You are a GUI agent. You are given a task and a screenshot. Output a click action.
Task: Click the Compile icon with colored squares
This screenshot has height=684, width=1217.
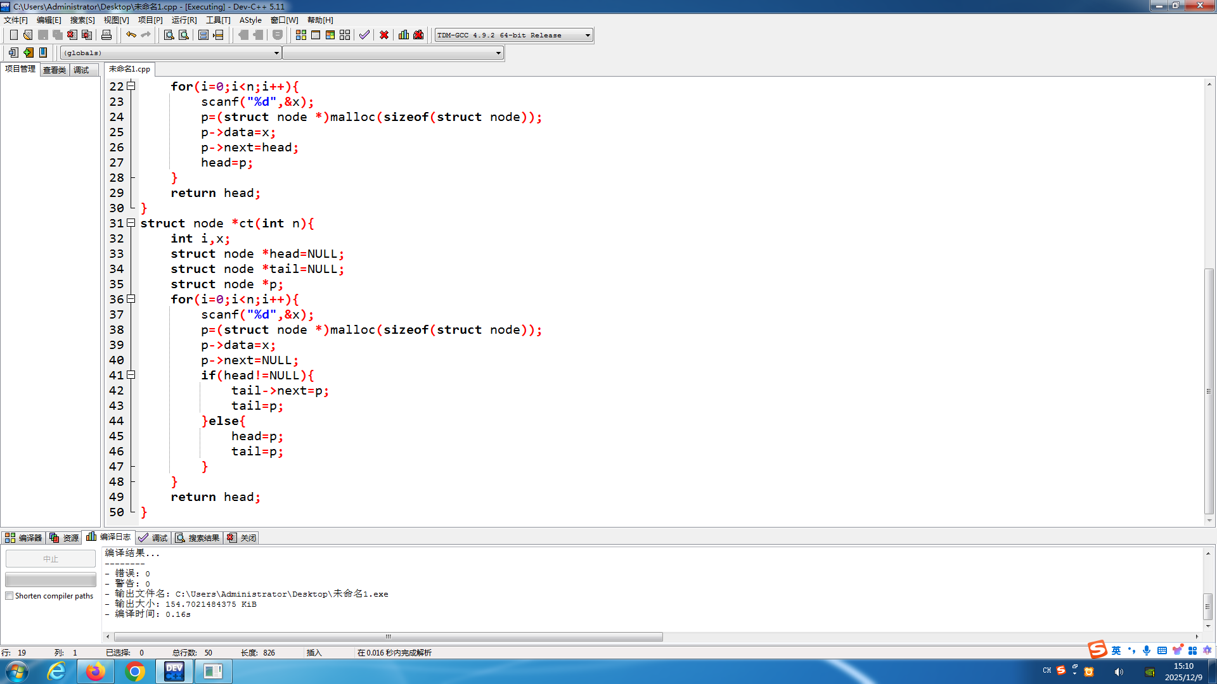[301, 35]
